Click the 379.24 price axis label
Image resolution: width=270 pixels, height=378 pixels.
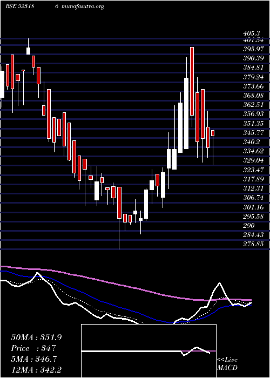pyautogui.click(x=253, y=77)
